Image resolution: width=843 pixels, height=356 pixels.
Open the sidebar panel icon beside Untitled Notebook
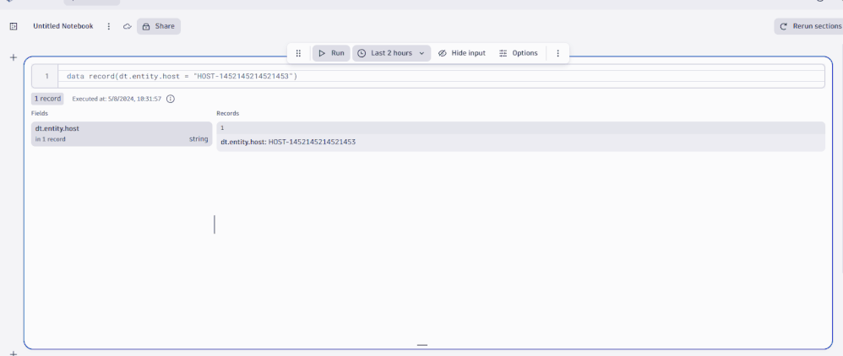tap(13, 26)
